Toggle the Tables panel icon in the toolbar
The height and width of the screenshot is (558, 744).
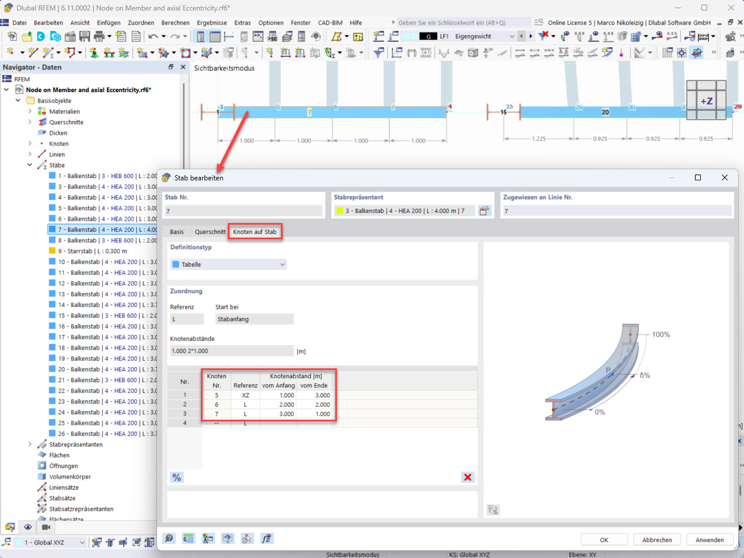coord(215,36)
